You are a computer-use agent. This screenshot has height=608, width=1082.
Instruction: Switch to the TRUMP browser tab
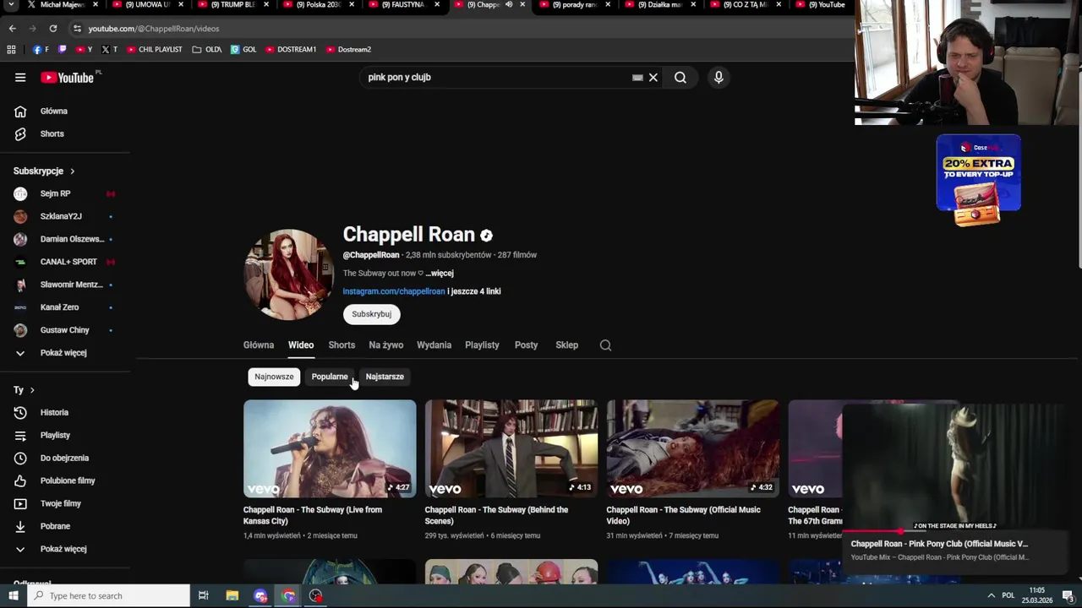click(232, 5)
